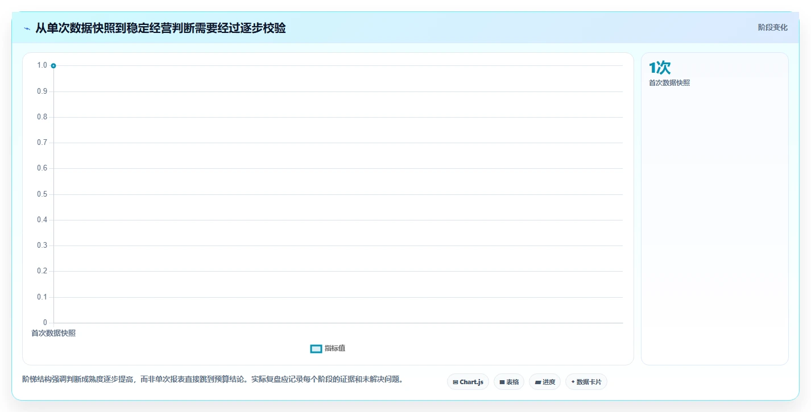The width and height of the screenshot is (811, 412).
Task: Toggle the 指标值 legend swatch
Action: (316, 348)
